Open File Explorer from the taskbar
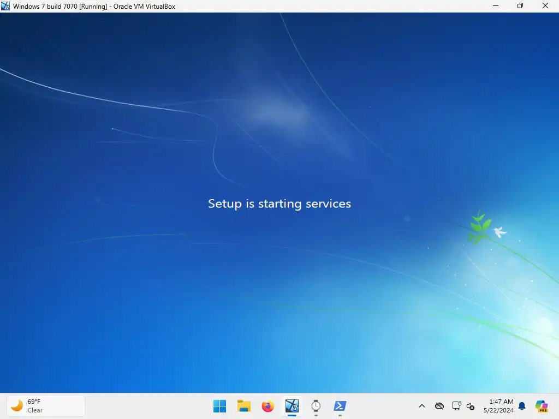 coord(244,406)
